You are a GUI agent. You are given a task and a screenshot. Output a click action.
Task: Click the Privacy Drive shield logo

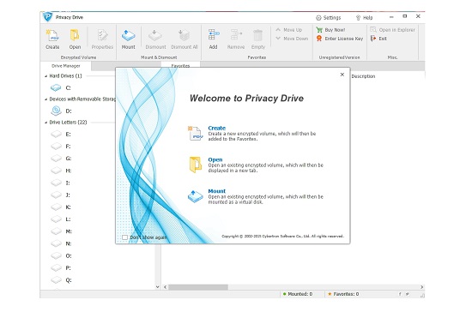pyautogui.click(x=47, y=17)
